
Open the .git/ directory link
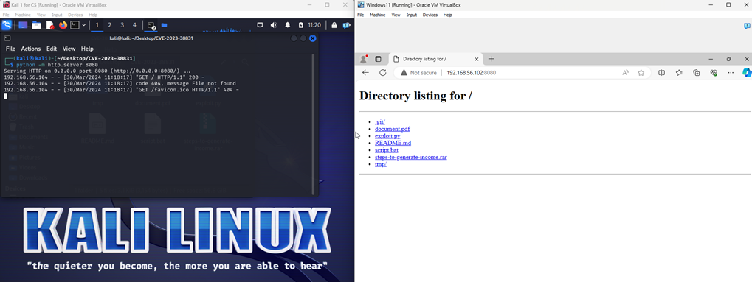pyautogui.click(x=380, y=122)
